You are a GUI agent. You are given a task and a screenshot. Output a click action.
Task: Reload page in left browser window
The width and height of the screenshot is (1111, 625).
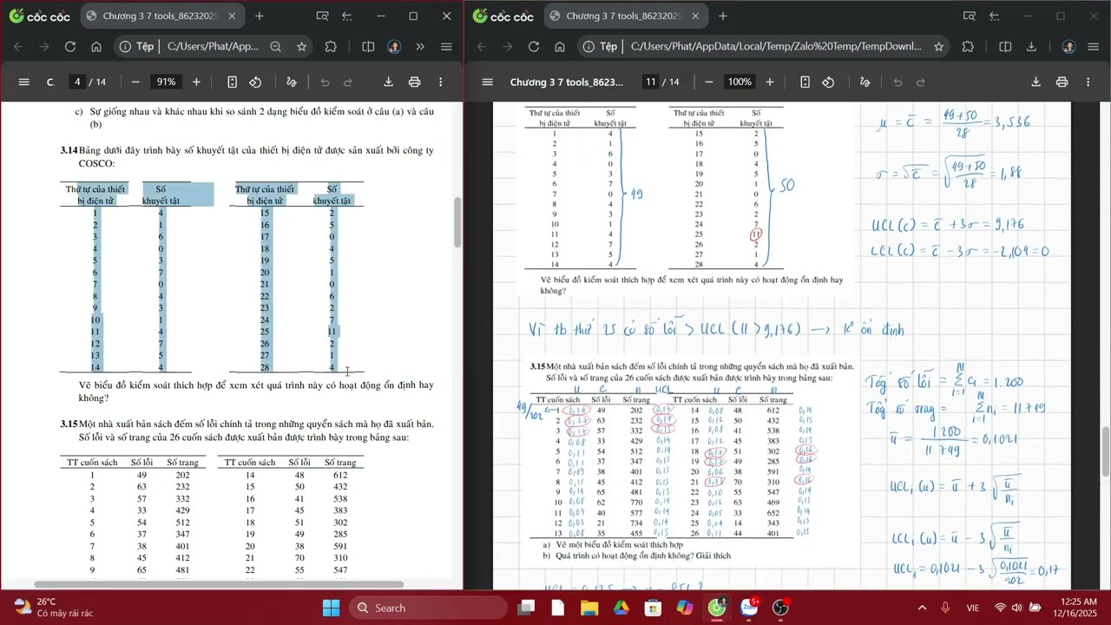70,47
